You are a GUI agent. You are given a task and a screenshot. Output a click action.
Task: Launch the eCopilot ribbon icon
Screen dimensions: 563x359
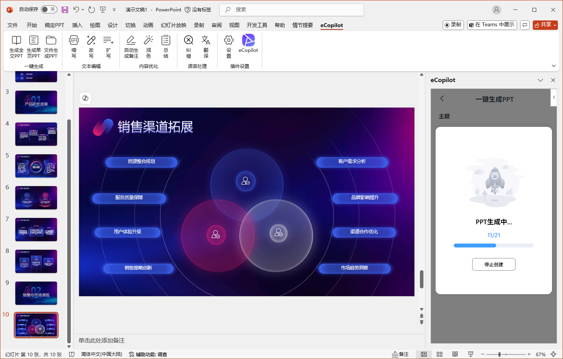tap(248, 40)
